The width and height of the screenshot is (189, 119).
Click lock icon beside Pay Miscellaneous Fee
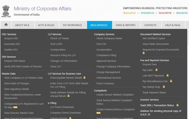tap(171, 81)
